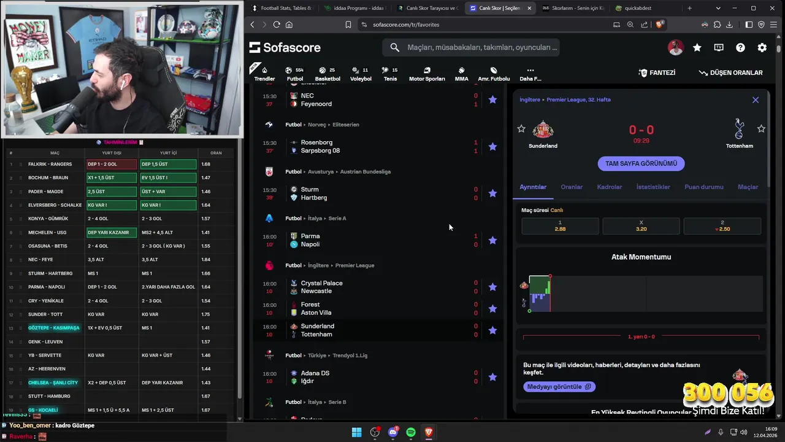Click Medyayı görüntüle button
The width and height of the screenshot is (785, 442).
[559, 387]
